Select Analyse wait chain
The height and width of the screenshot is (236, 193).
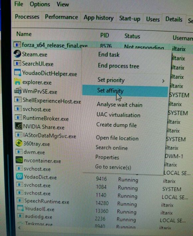pyautogui.click(x=119, y=104)
